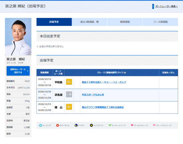Click the katakana name ミヤノハラ コウキ

click(x=15, y=63)
